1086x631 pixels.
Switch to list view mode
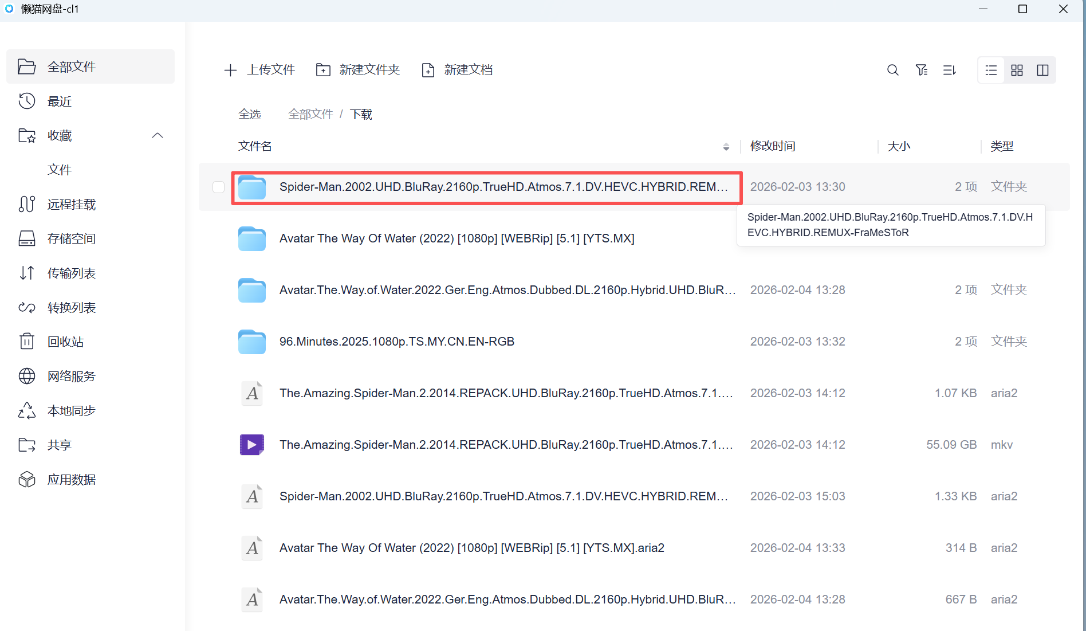pos(991,70)
